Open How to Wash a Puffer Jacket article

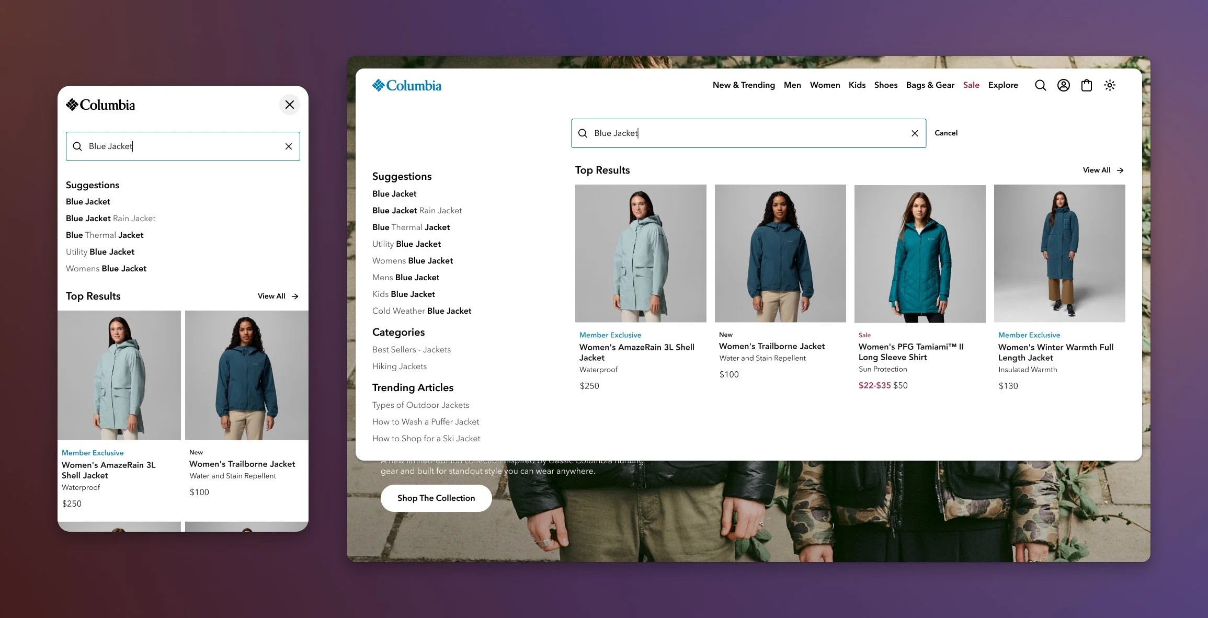[x=425, y=422]
